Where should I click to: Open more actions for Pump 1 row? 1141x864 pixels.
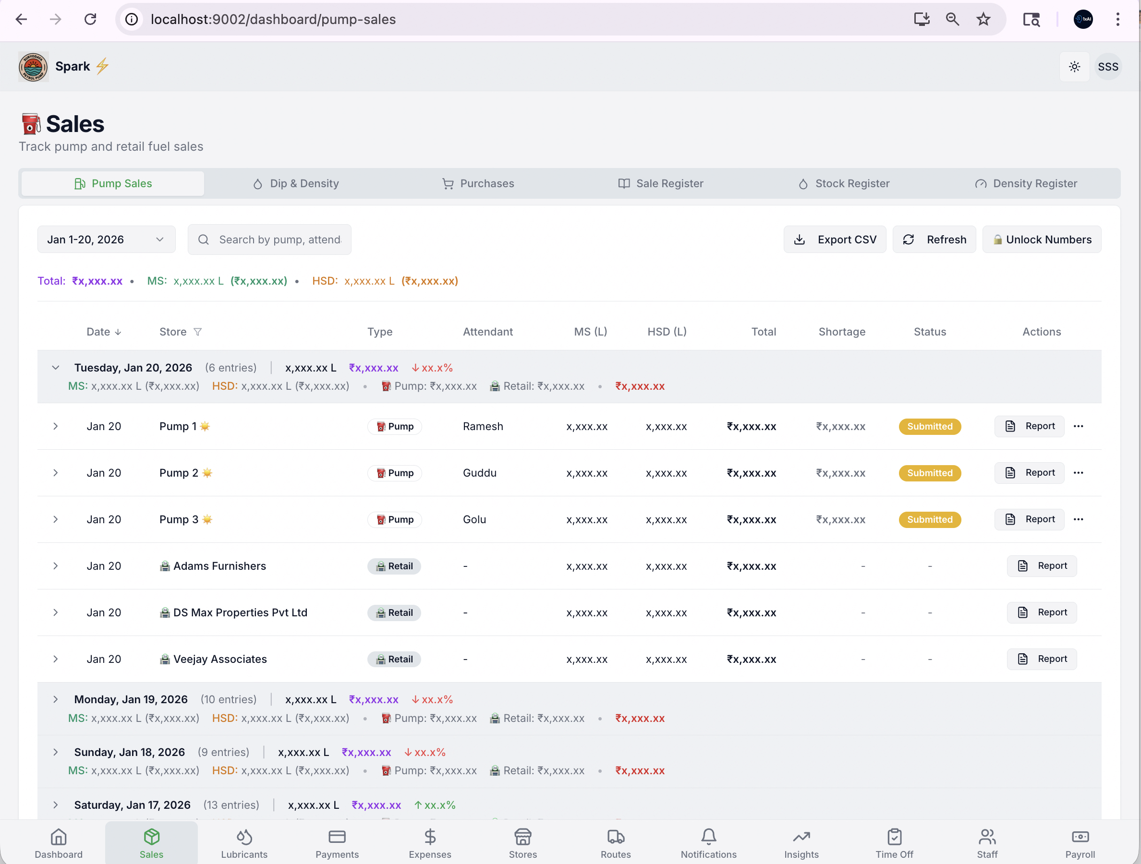(1078, 426)
